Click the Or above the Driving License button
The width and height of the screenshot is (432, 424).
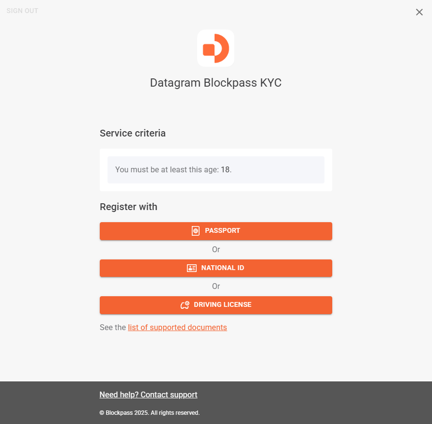(x=216, y=286)
